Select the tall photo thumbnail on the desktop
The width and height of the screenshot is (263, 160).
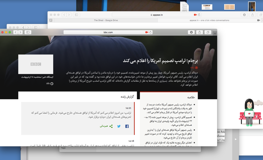coord(252,6)
